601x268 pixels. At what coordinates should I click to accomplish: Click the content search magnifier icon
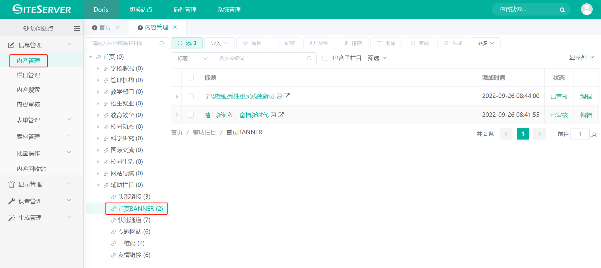[562, 9]
